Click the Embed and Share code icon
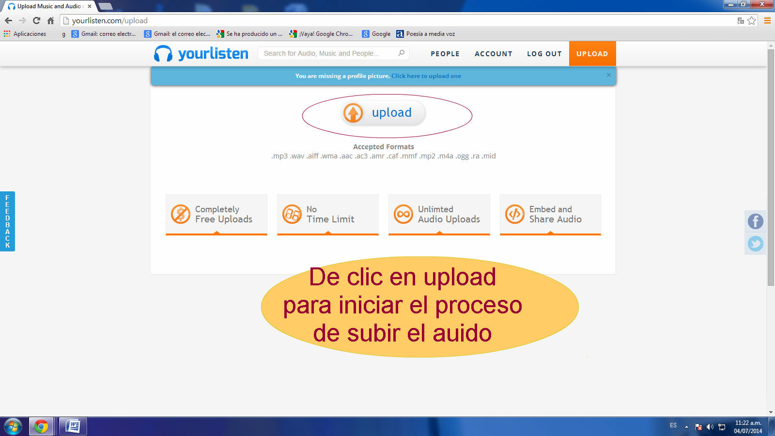The image size is (775, 436). 515,214
